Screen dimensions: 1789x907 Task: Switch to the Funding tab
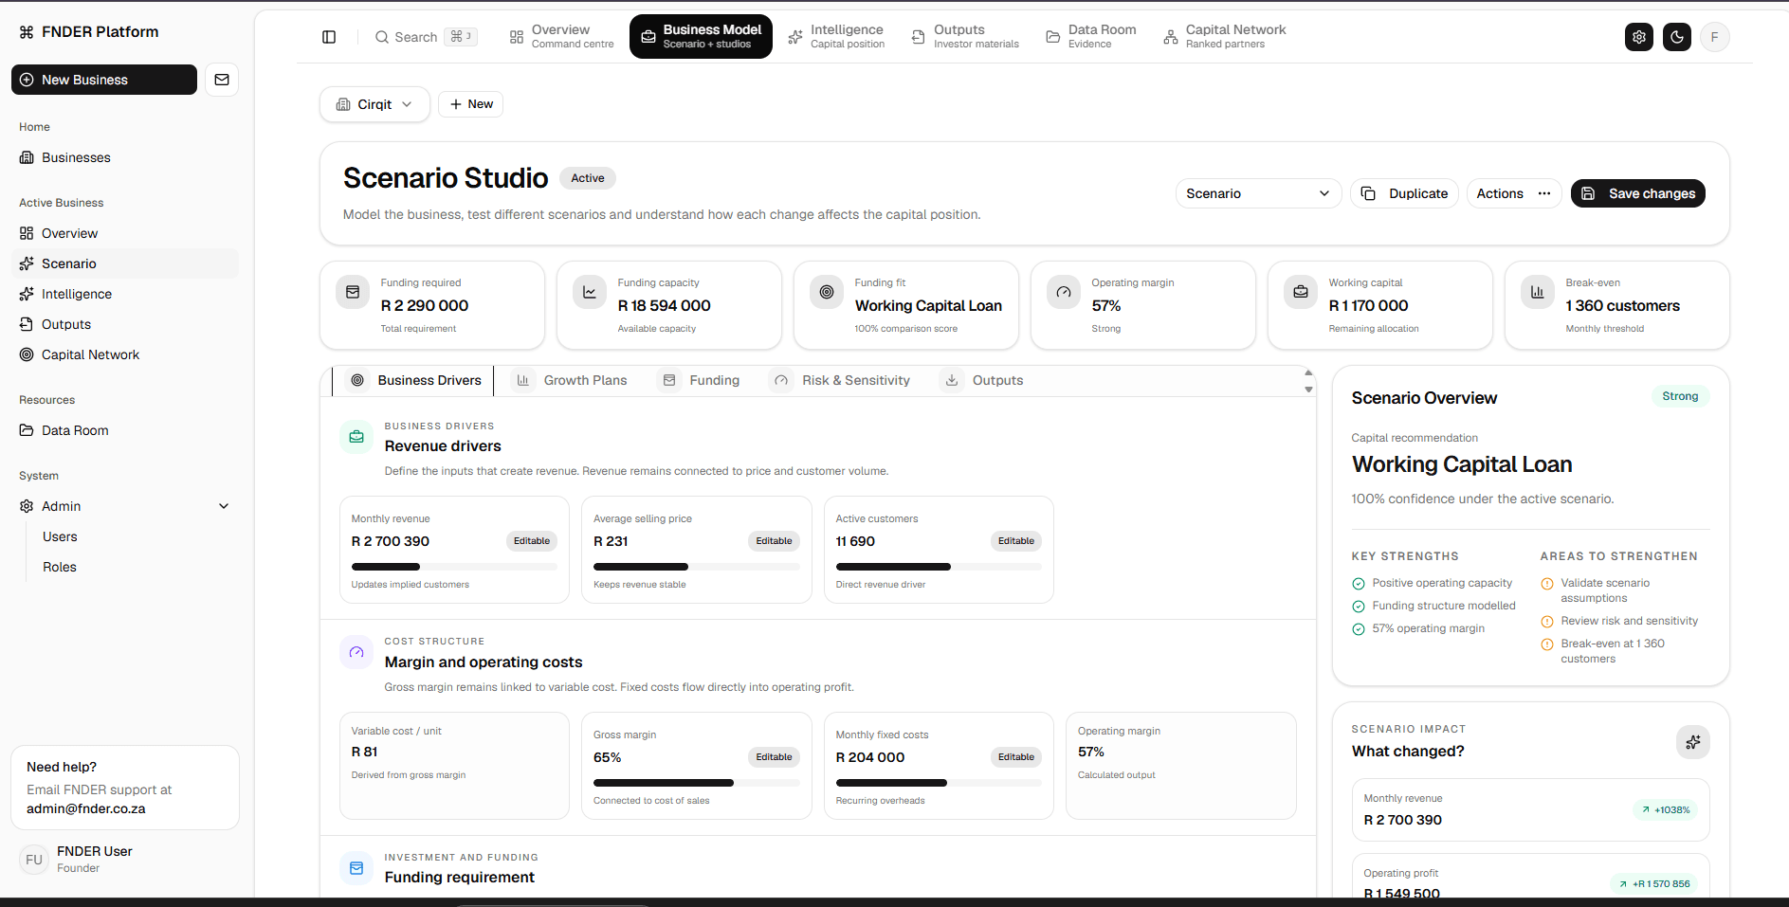click(x=700, y=380)
